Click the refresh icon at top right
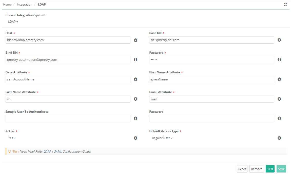291x174 pixels. point(285,5)
